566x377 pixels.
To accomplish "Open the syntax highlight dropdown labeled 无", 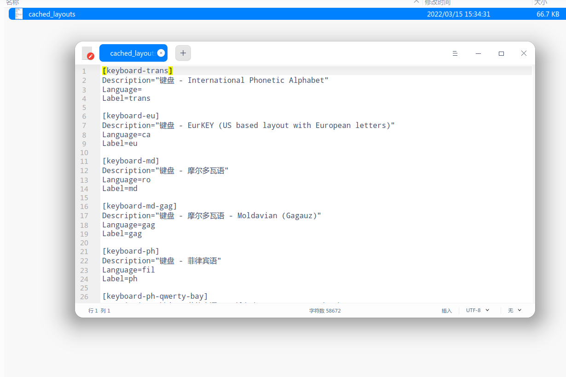I will coord(514,310).
